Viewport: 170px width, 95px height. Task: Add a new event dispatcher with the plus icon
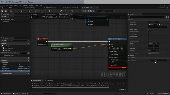[28, 73]
